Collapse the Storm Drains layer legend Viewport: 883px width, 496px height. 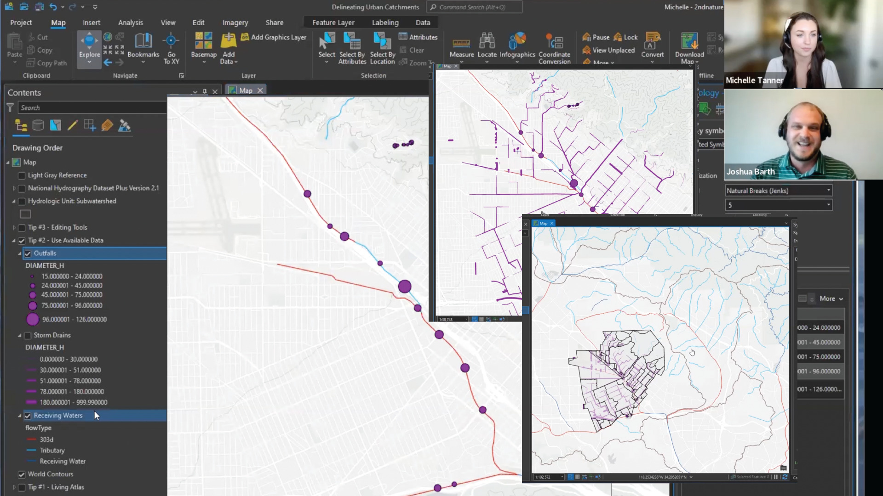click(x=20, y=335)
